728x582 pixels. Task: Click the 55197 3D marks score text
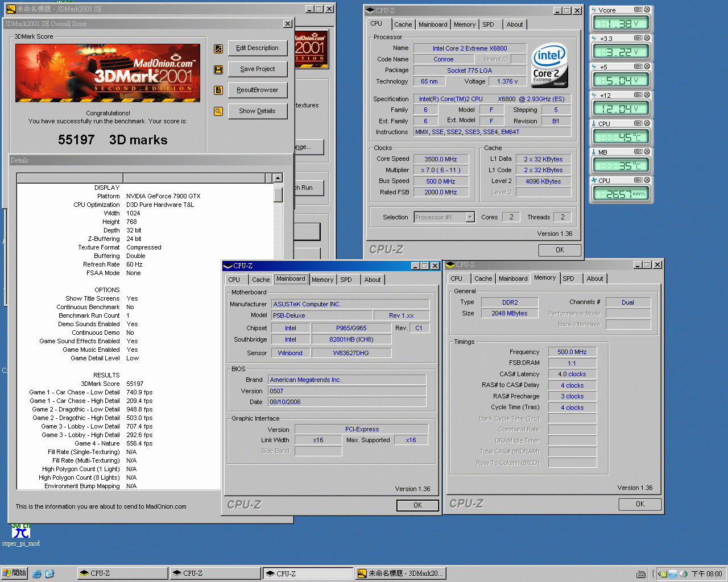tap(113, 140)
